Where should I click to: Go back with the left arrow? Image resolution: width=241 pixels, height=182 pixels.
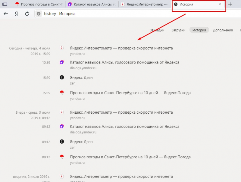tap(6, 14)
